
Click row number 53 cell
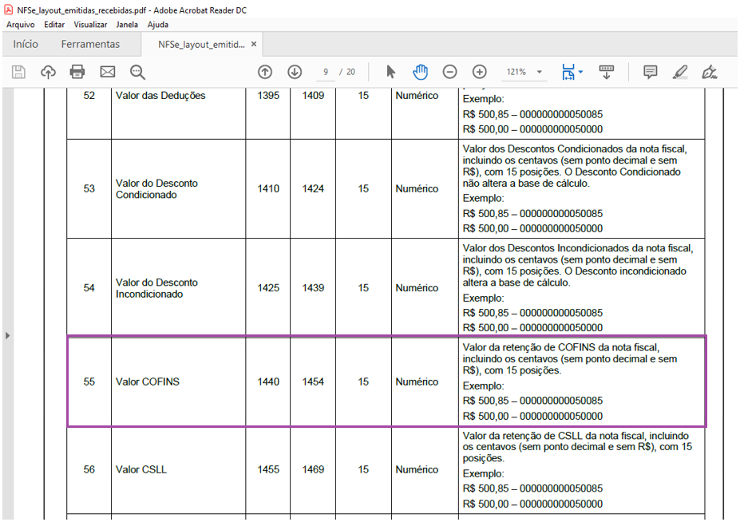click(x=89, y=189)
